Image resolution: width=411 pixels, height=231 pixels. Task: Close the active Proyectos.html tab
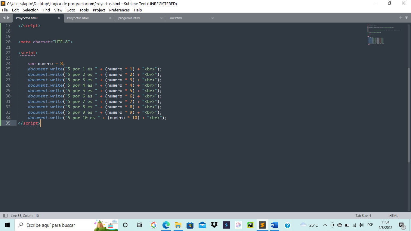coord(59,18)
